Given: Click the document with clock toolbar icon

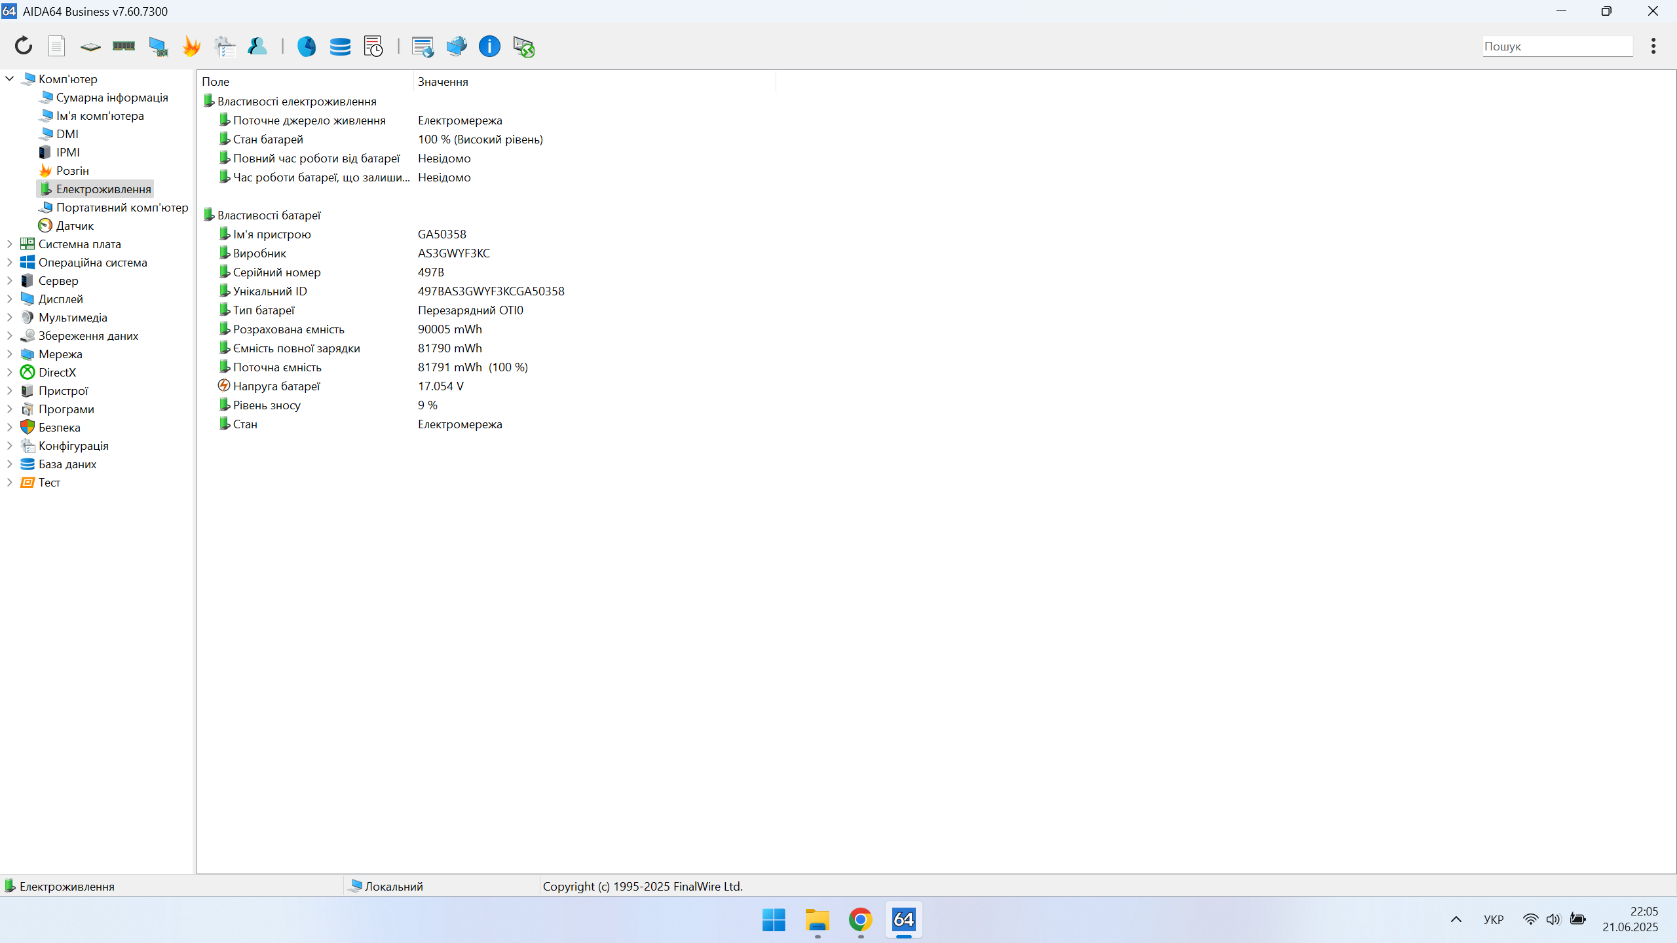Looking at the screenshot, I should [373, 46].
